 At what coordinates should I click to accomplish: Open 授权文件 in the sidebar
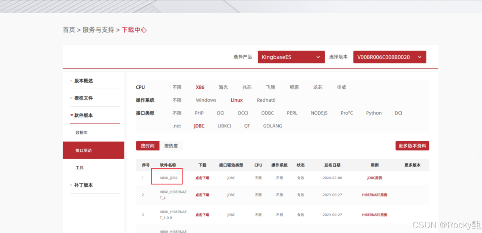(x=84, y=98)
